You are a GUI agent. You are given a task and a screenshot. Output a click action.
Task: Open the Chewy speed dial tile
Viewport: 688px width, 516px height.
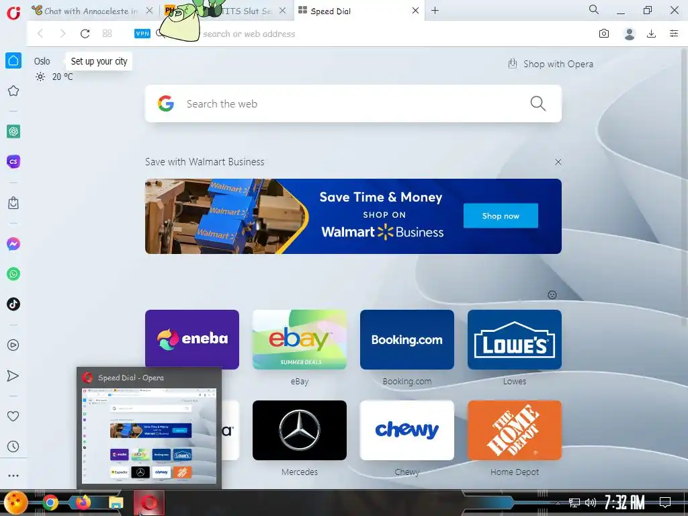pos(407,430)
